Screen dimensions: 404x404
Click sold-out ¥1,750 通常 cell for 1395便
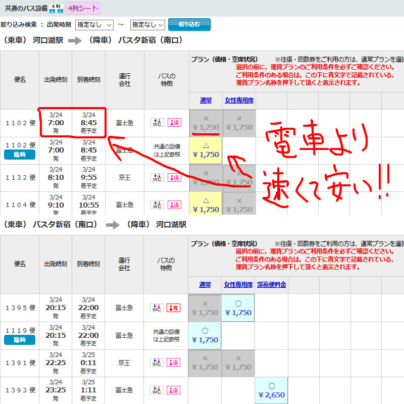point(205,308)
